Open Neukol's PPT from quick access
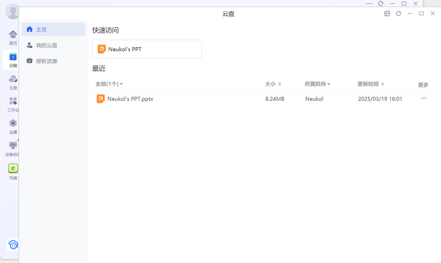This screenshot has height=263, width=441. [x=147, y=49]
